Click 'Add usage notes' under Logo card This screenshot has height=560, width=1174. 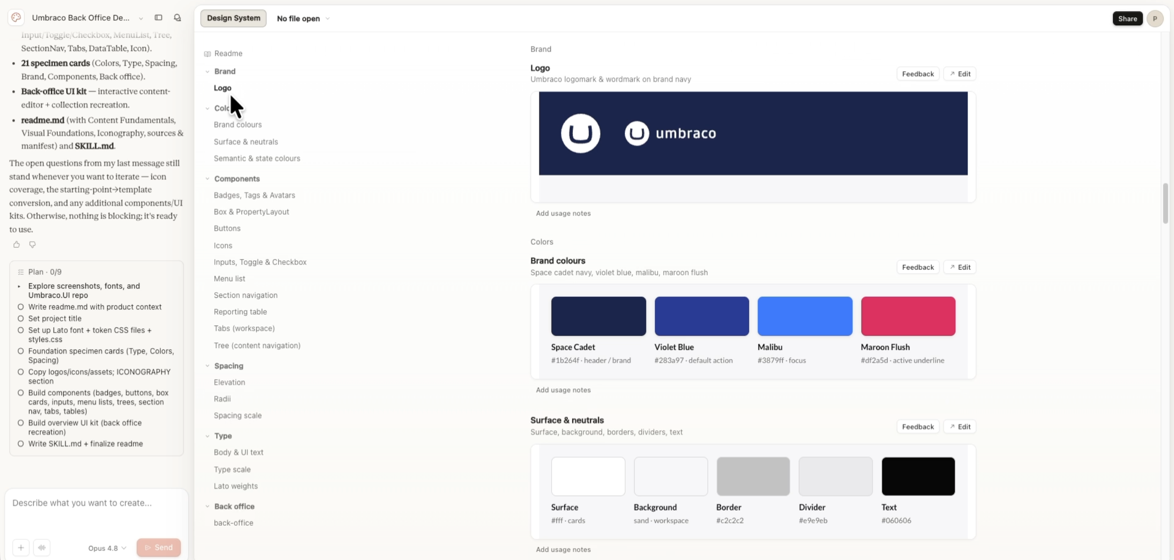(563, 213)
